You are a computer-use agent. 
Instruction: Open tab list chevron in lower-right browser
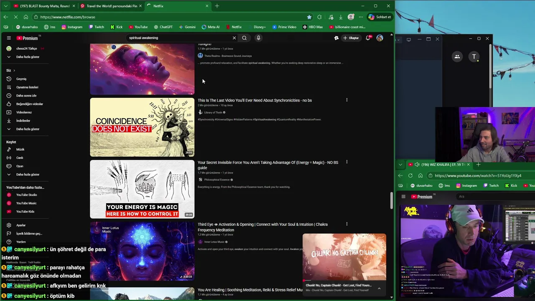[x=400, y=165]
